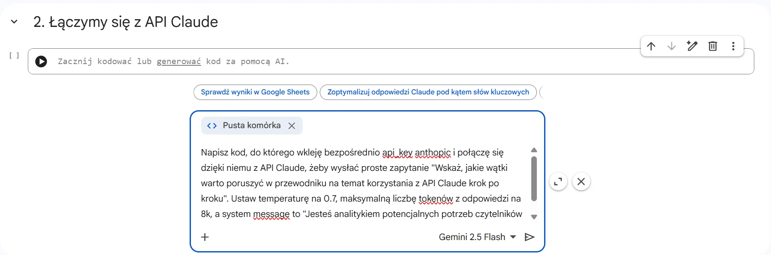Select Zoptymalizuj odpowiedzi Claude suggestion
This screenshot has width=771, height=255.
(428, 92)
